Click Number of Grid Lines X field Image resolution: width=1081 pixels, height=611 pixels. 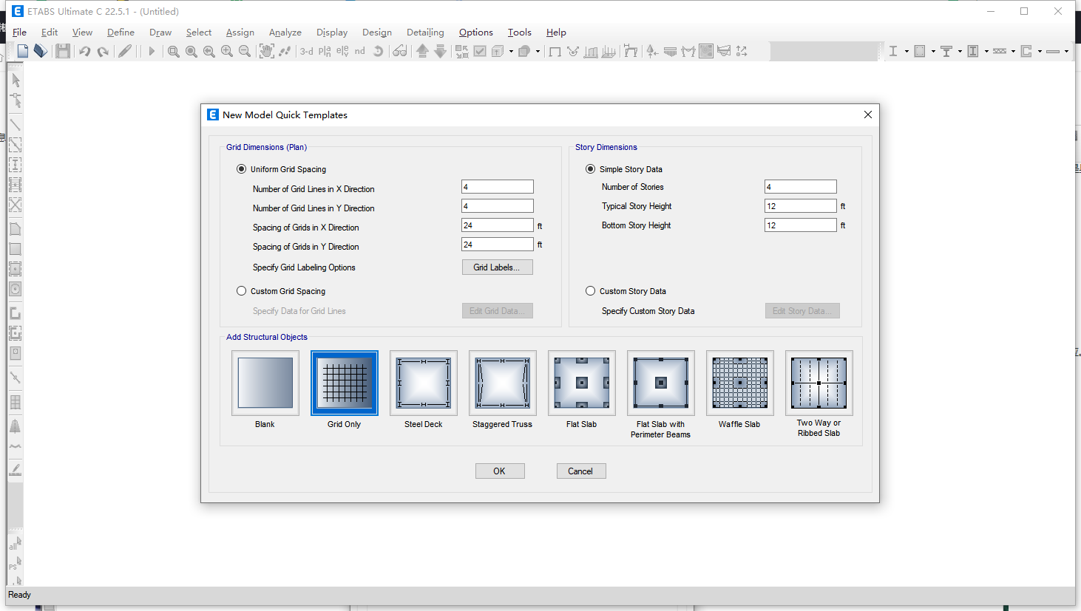click(498, 187)
